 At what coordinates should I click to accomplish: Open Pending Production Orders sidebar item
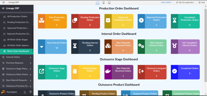click(17, 22)
